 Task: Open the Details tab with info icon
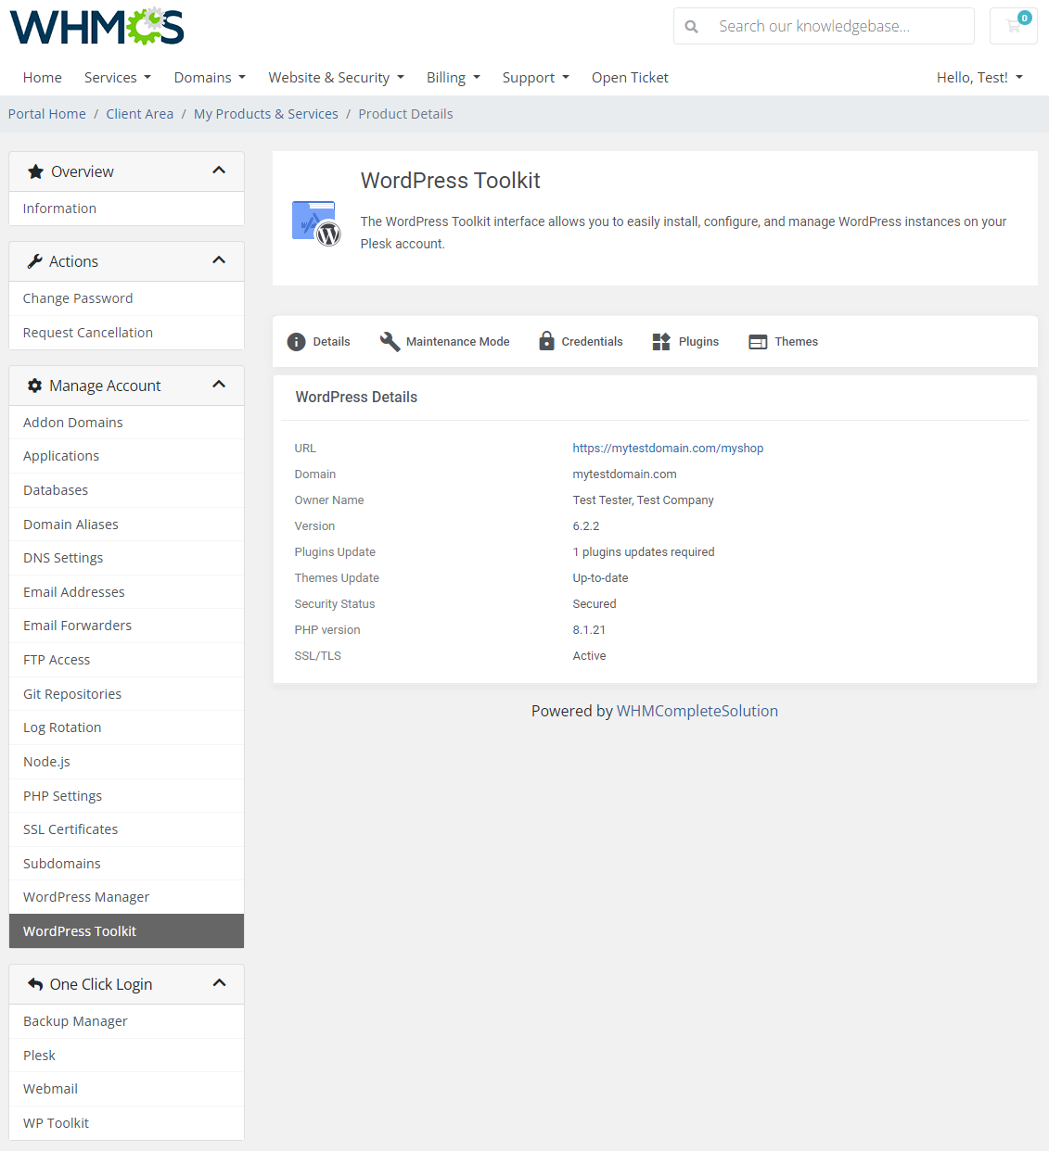coord(296,341)
